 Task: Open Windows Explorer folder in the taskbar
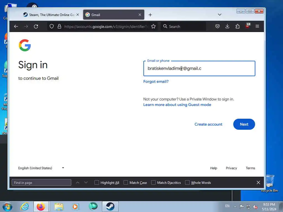[59, 206]
